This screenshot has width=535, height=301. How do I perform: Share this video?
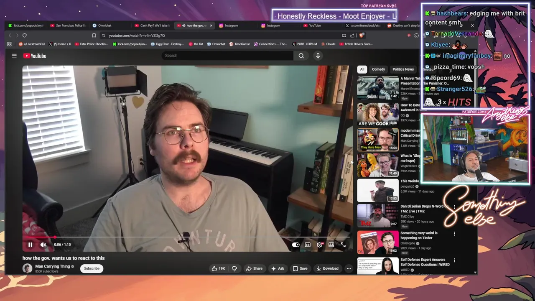[x=254, y=268]
